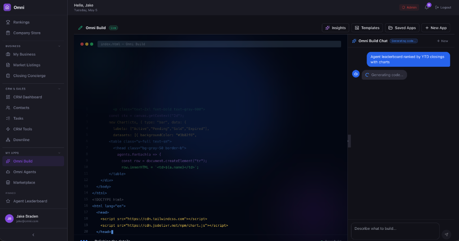
Task: Click code line 16 html lang tag
Action: tap(109, 206)
